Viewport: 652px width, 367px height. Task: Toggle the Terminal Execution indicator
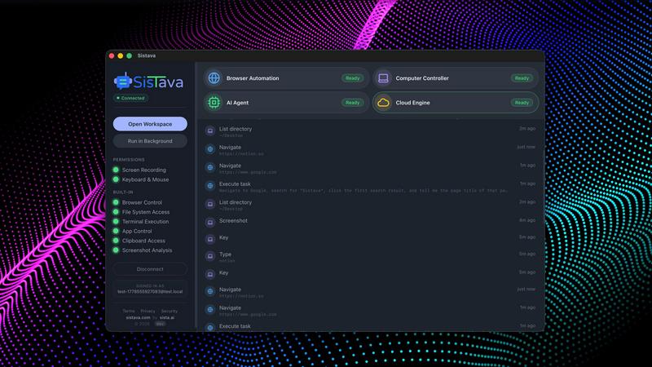(116, 221)
